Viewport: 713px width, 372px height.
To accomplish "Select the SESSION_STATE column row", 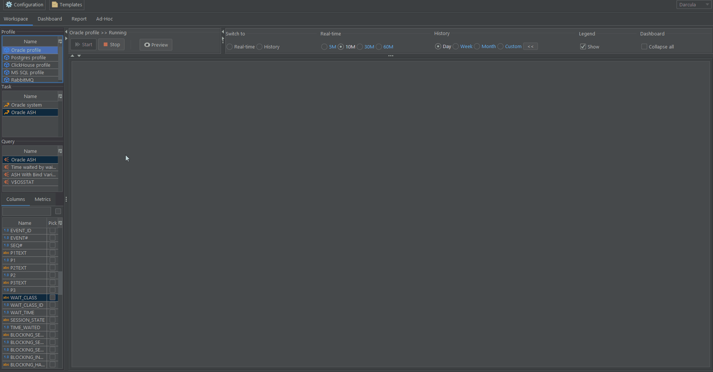I will point(30,320).
